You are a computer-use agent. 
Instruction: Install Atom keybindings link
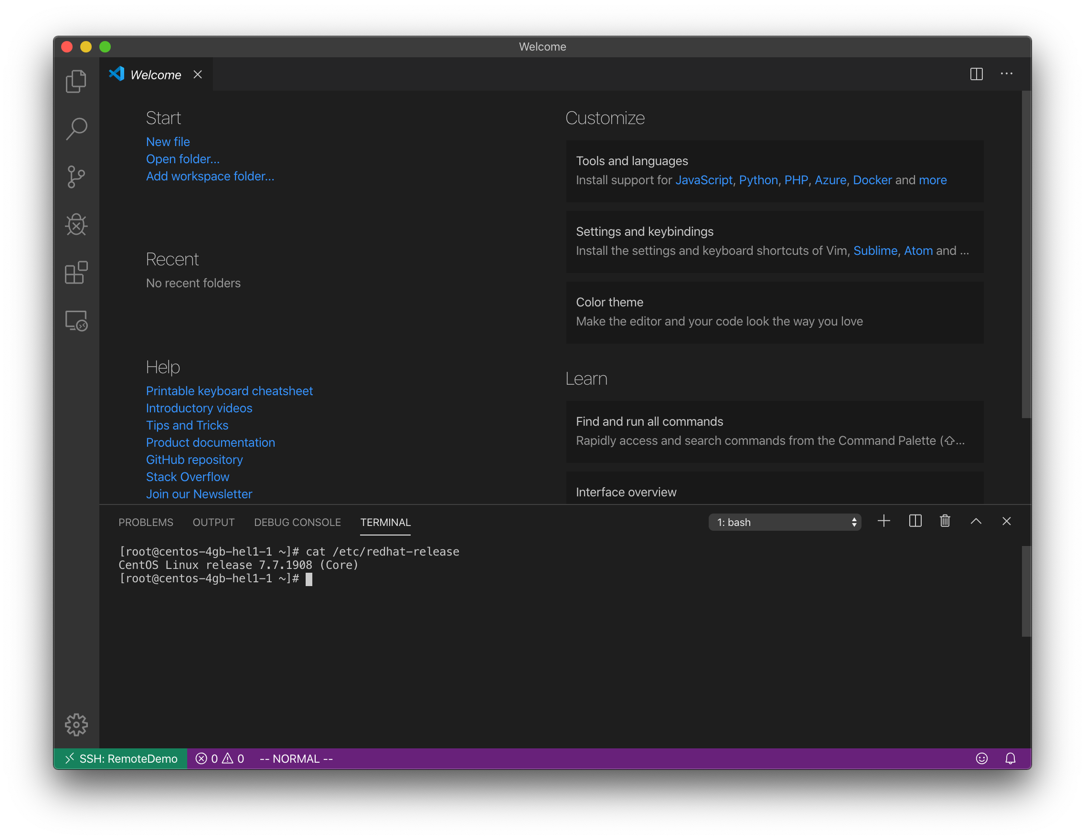point(919,251)
